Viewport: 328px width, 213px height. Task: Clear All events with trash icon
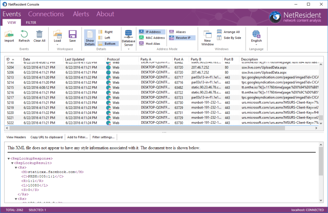point(39,36)
